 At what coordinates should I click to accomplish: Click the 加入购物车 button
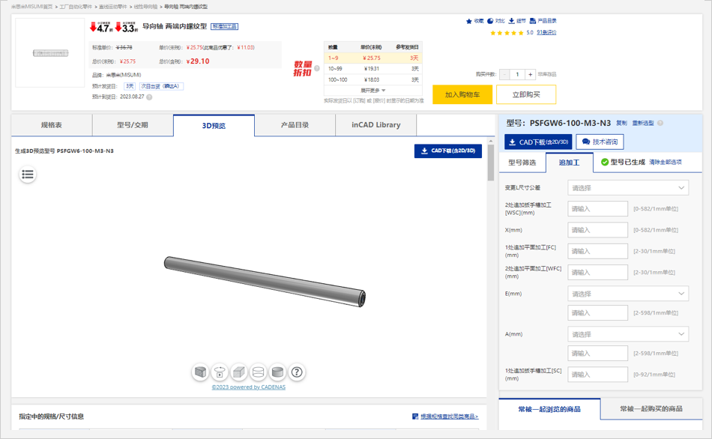462,94
